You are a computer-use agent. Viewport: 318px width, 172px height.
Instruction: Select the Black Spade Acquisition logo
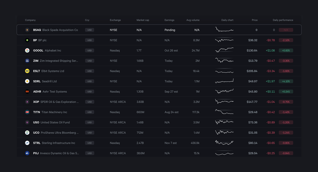point(27,30)
